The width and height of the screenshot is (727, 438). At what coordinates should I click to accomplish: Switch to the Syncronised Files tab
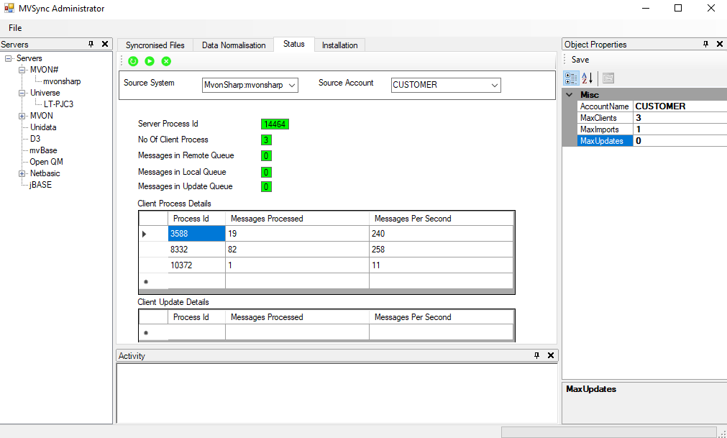coord(155,45)
